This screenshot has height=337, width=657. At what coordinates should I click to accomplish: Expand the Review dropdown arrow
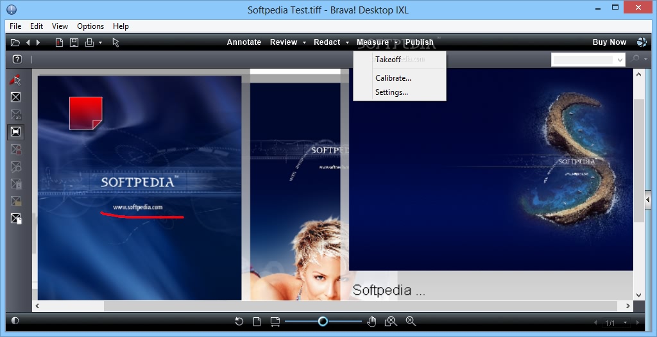[x=304, y=42]
